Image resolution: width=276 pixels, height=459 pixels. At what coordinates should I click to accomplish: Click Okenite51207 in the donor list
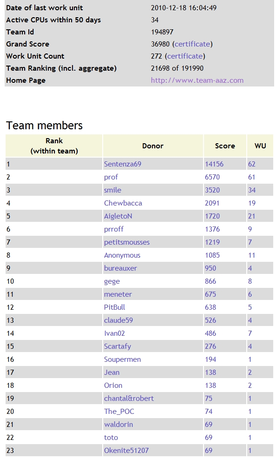126,451
